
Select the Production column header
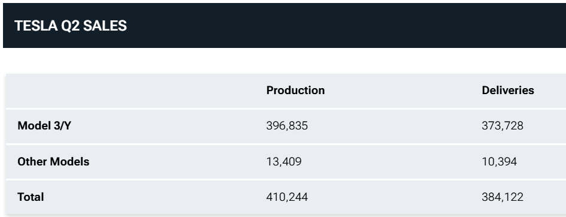pos(295,91)
